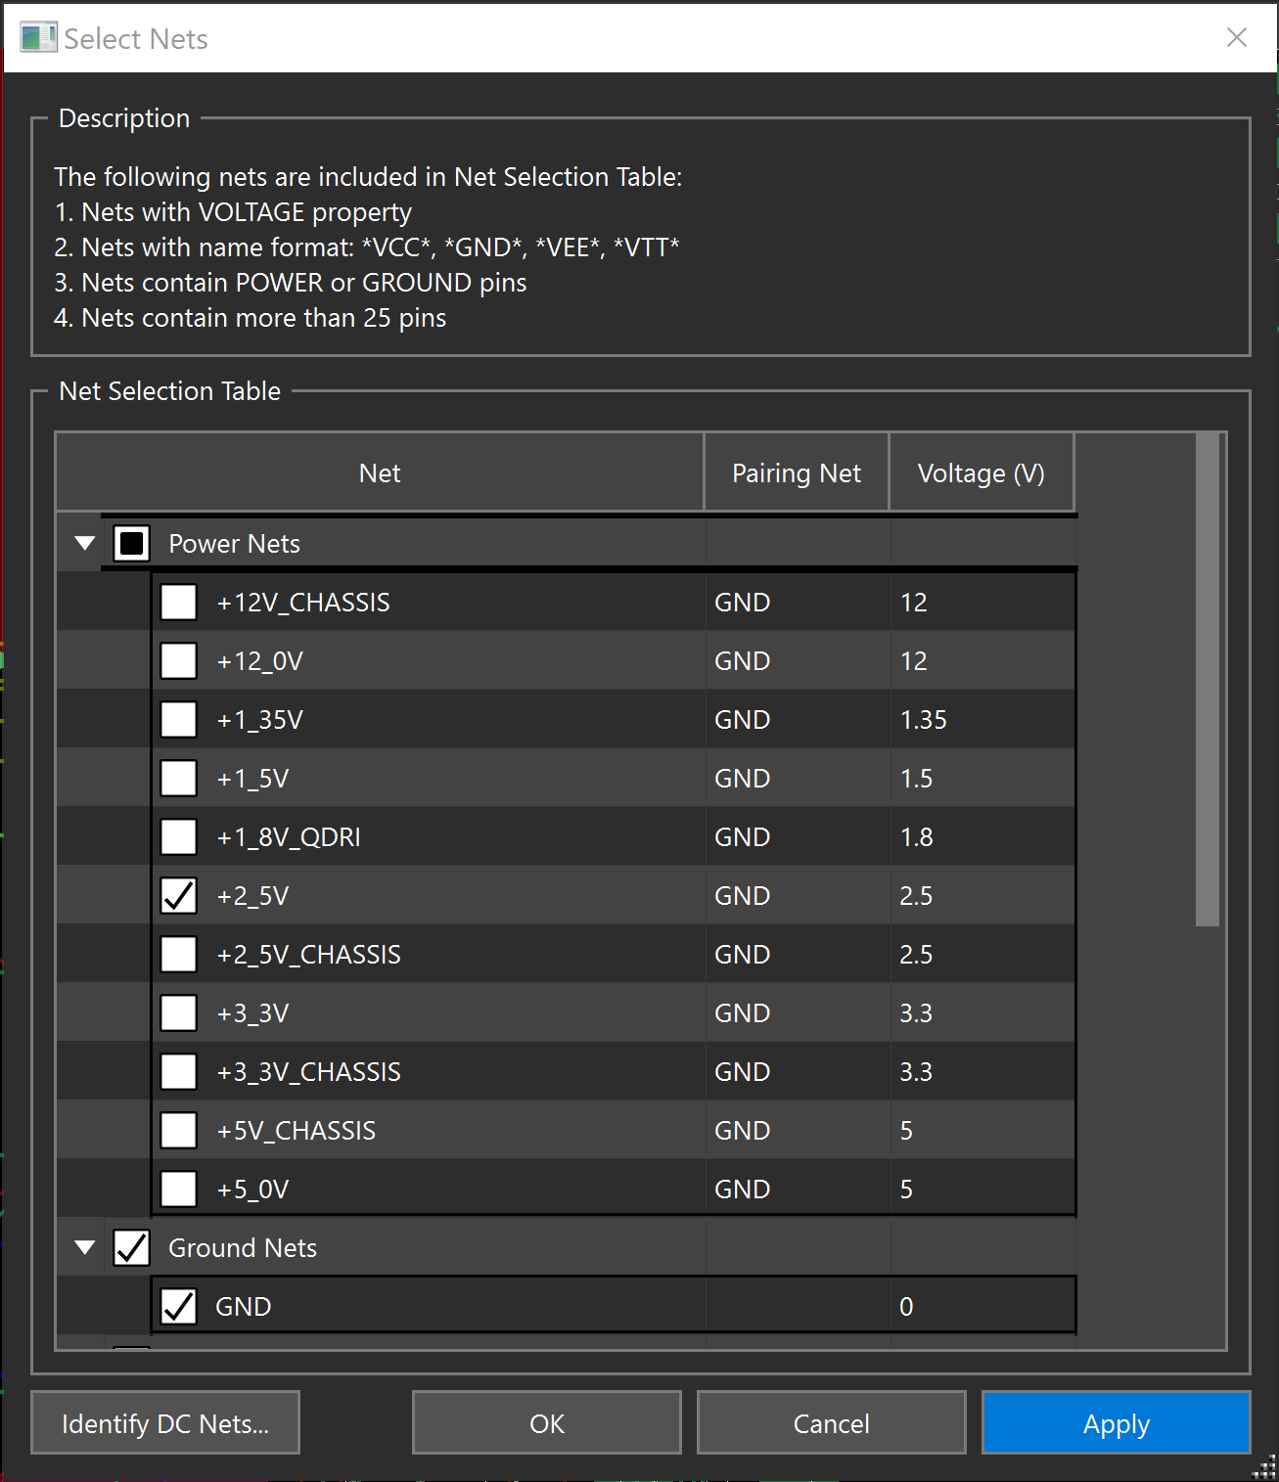Uncheck the GND net checkbox
Image resolution: width=1279 pixels, height=1482 pixels.
point(178,1306)
